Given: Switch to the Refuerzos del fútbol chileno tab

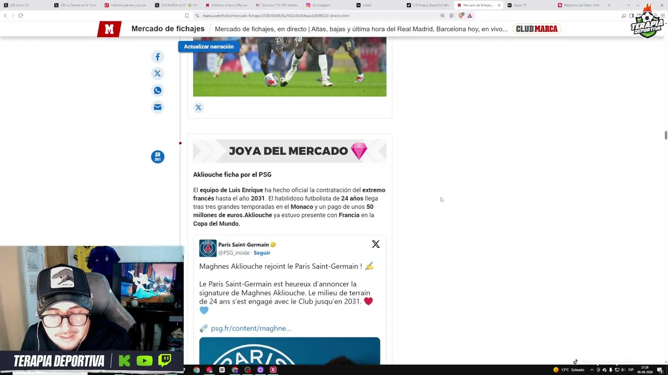Looking at the screenshot, I should (x=578, y=5).
